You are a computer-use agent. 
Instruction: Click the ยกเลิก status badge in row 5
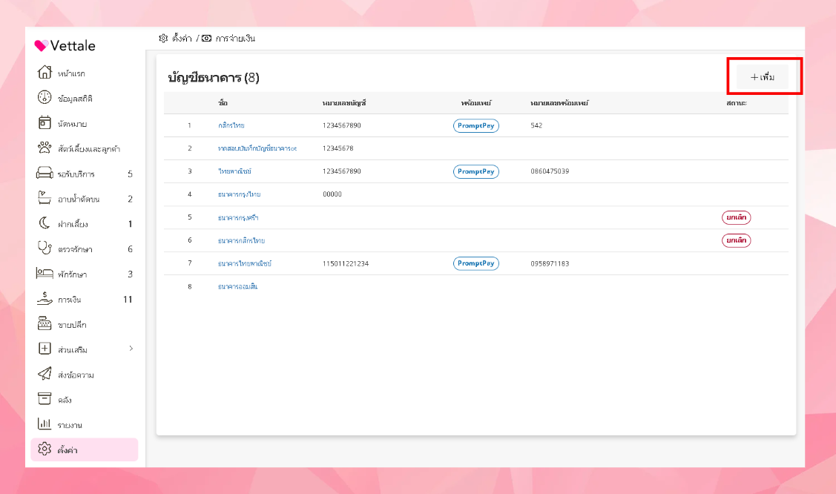coord(737,217)
